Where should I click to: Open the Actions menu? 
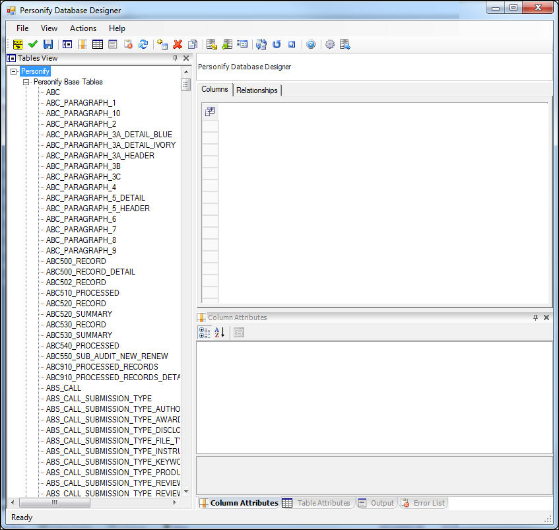(x=83, y=28)
